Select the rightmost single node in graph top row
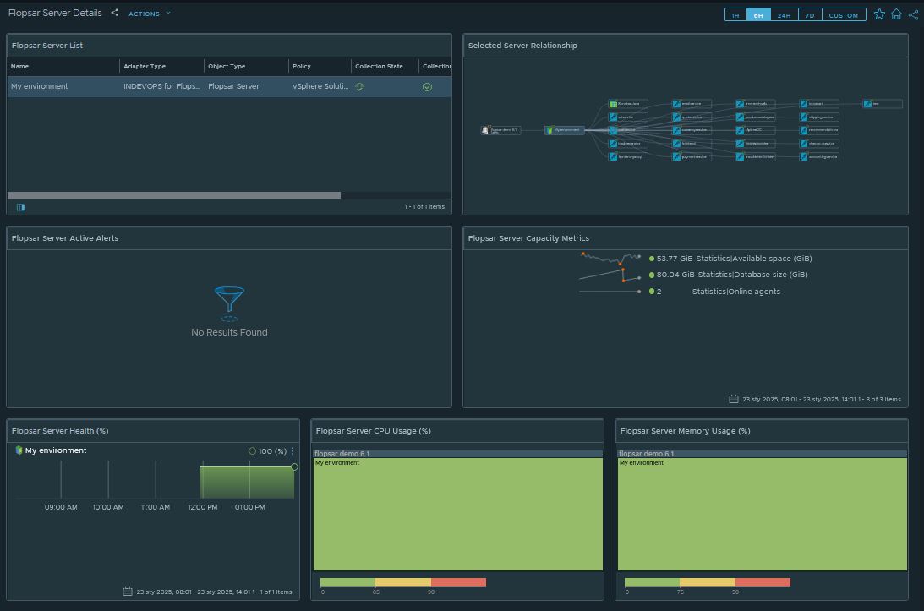 coord(883,104)
